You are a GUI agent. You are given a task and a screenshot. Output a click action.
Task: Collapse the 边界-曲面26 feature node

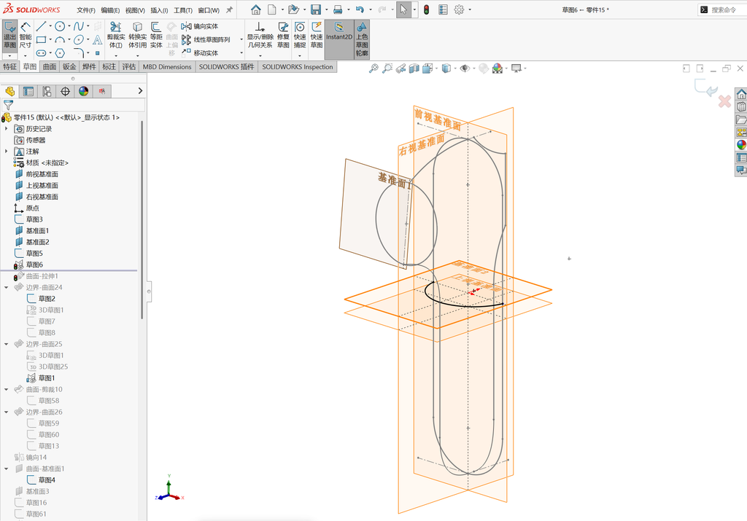point(6,412)
